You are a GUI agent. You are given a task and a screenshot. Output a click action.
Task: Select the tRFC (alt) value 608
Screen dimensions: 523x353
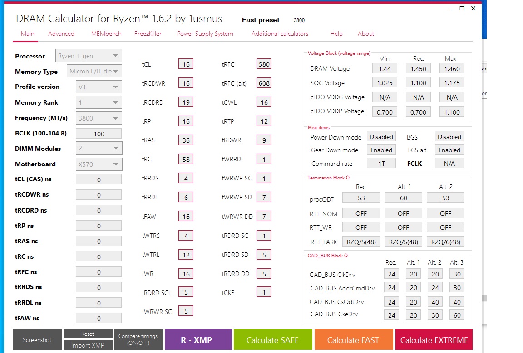[264, 83]
